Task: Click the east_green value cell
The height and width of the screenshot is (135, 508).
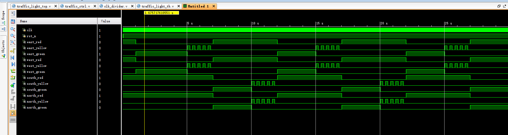Action: (x=109, y=54)
